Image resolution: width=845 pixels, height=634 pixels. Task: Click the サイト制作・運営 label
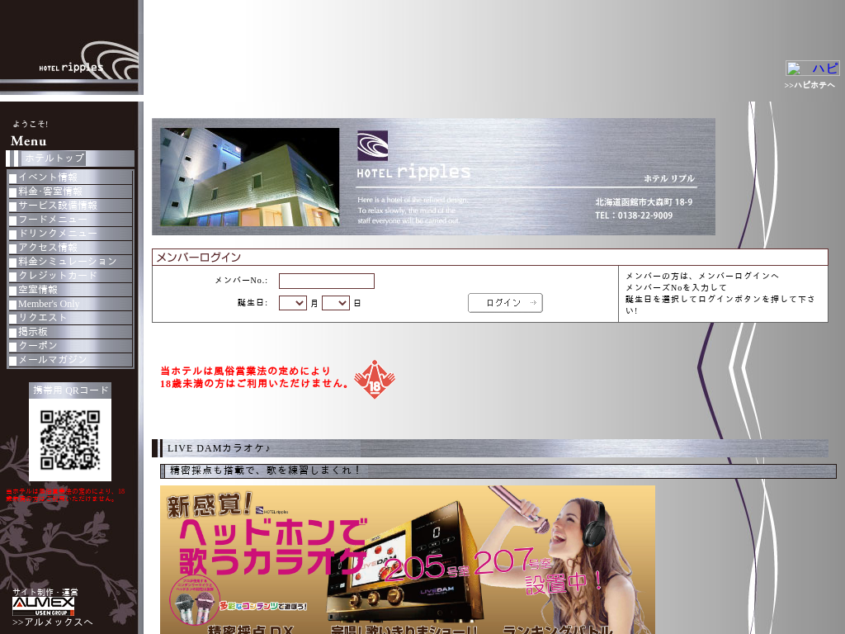coord(45,592)
